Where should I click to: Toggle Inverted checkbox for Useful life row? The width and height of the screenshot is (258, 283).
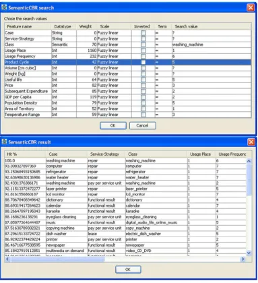pyautogui.click(x=143, y=80)
